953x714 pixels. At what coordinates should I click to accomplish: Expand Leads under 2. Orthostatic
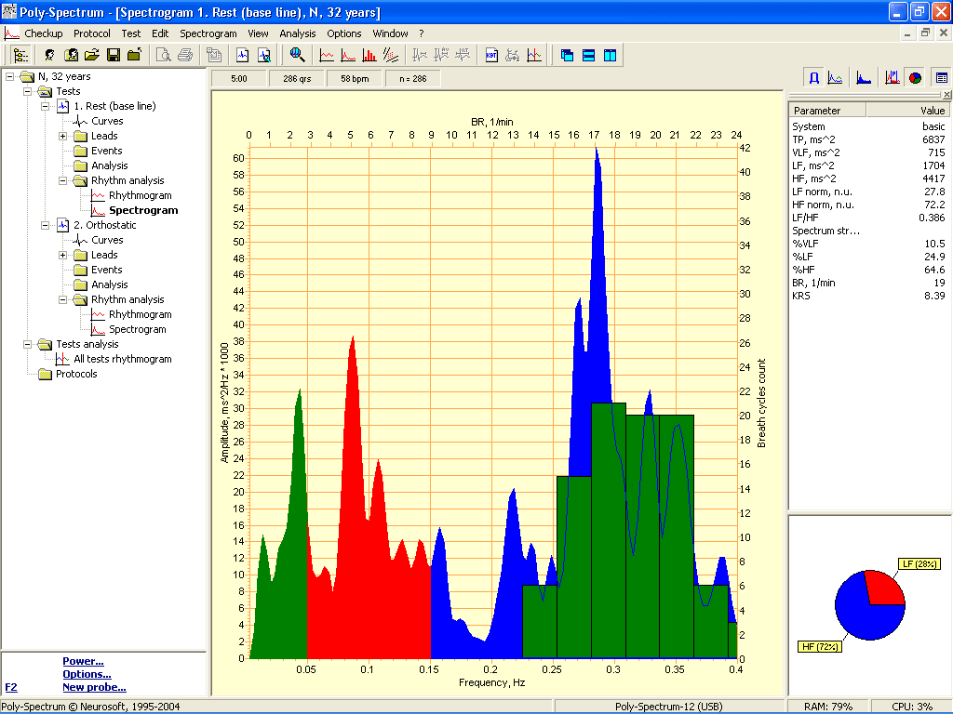click(62, 255)
